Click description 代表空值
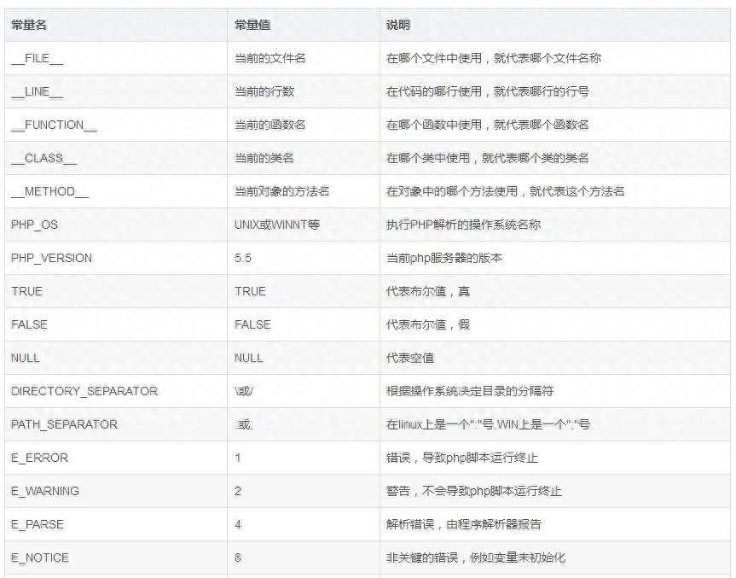The height and width of the screenshot is (578, 736). point(410,358)
